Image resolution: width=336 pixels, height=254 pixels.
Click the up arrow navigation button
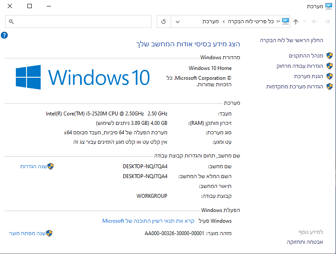click(x=296, y=21)
